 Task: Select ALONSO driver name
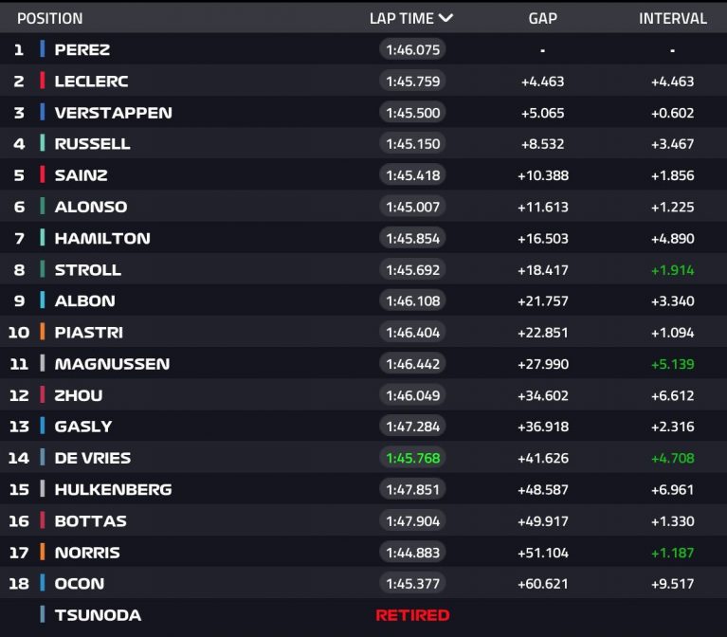tap(91, 207)
